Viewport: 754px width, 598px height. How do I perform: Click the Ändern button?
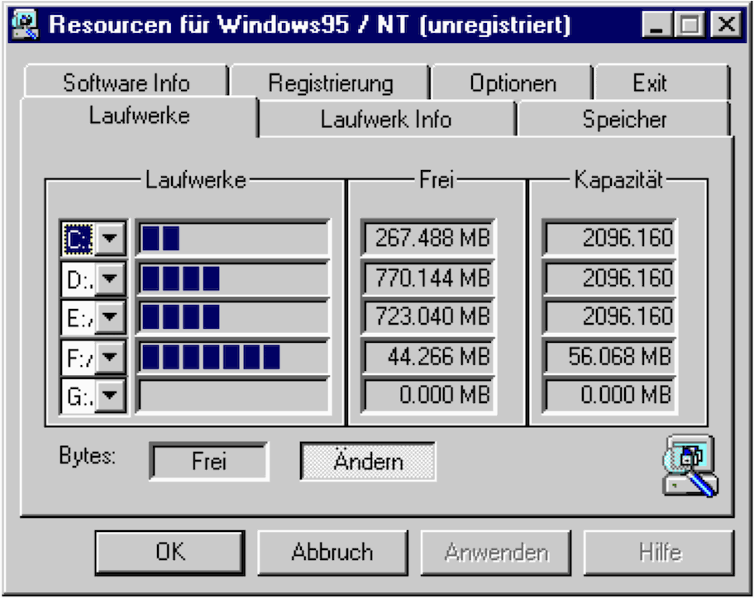(367, 461)
